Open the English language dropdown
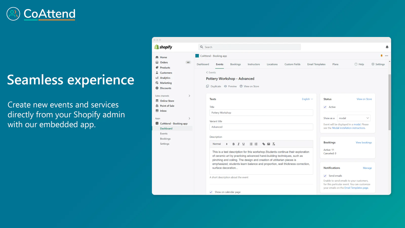Image resolution: width=405 pixels, height=228 pixels. pyautogui.click(x=307, y=99)
